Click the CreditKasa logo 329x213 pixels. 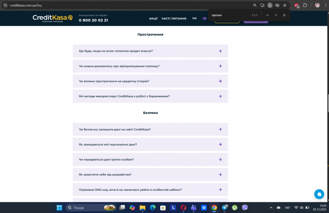click(52, 18)
